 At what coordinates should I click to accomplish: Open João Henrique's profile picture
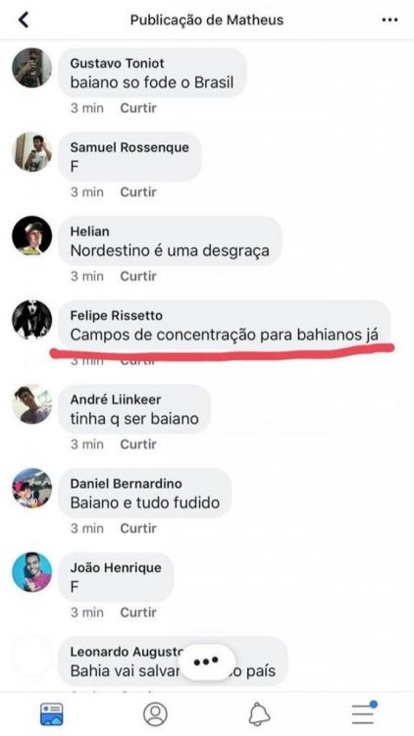[x=32, y=572]
